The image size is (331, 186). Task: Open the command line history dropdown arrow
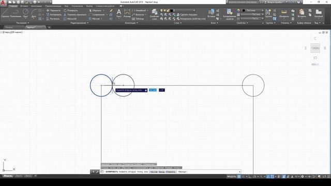click(x=239, y=172)
